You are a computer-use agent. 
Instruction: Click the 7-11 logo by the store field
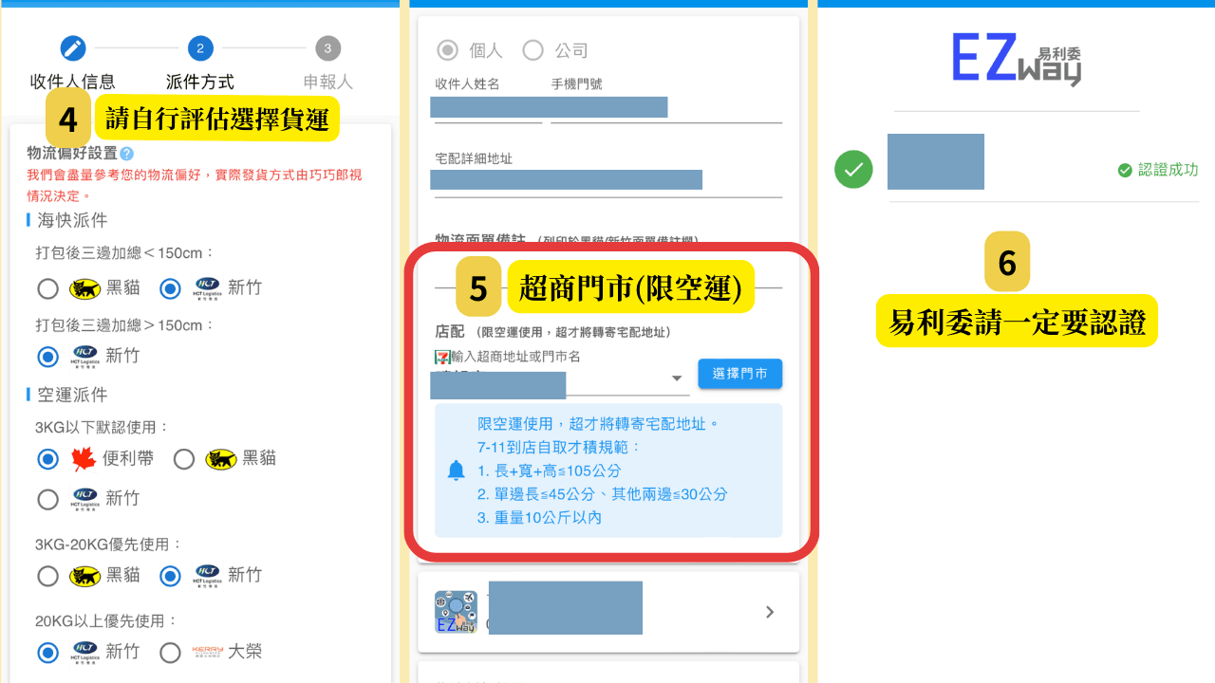point(442,357)
